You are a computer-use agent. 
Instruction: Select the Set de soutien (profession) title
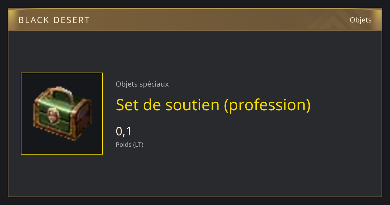[x=213, y=105]
